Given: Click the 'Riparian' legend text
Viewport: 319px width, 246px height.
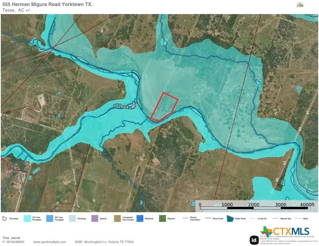Looking at the screenshot, I should click(171, 219).
